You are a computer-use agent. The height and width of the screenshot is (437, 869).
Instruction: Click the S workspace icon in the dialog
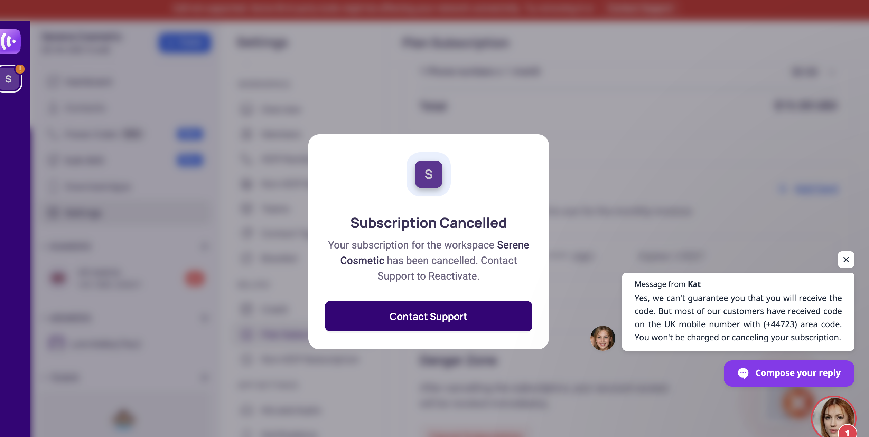[428, 174]
